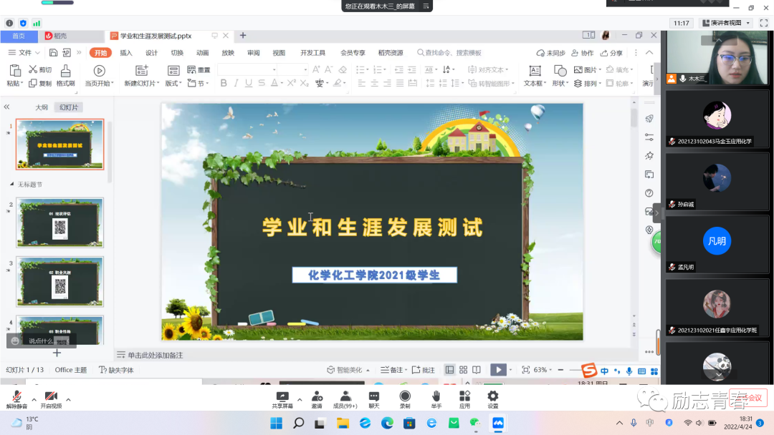Click the New Slide (新建幻灯片) icon

(141, 71)
